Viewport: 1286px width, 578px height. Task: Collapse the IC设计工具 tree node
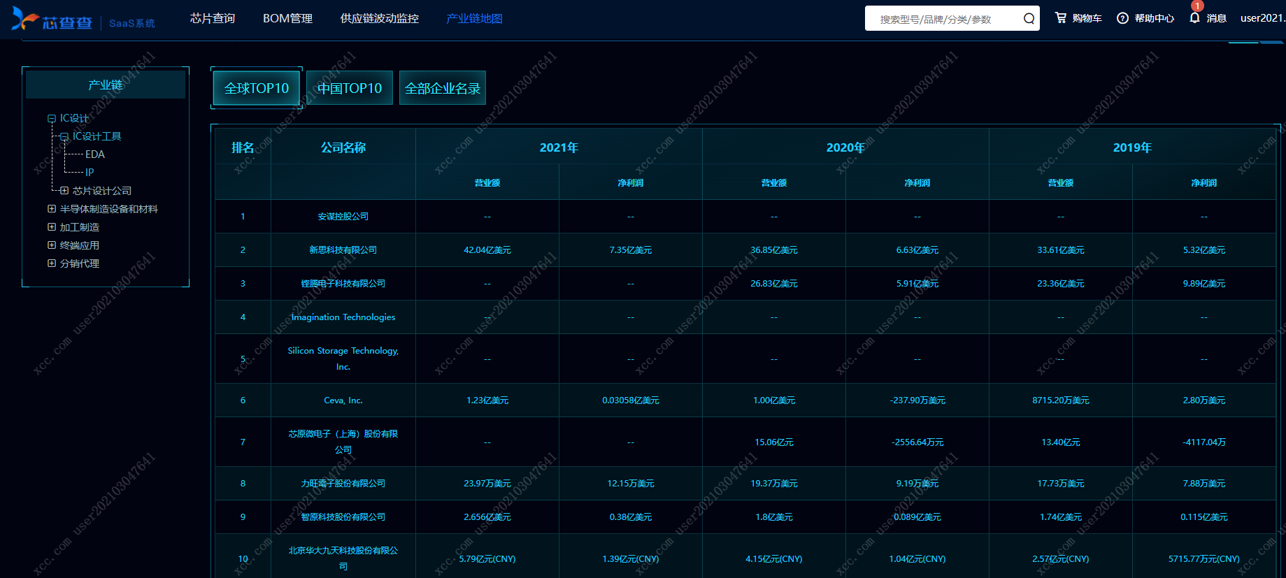click(x=64, y=137)
